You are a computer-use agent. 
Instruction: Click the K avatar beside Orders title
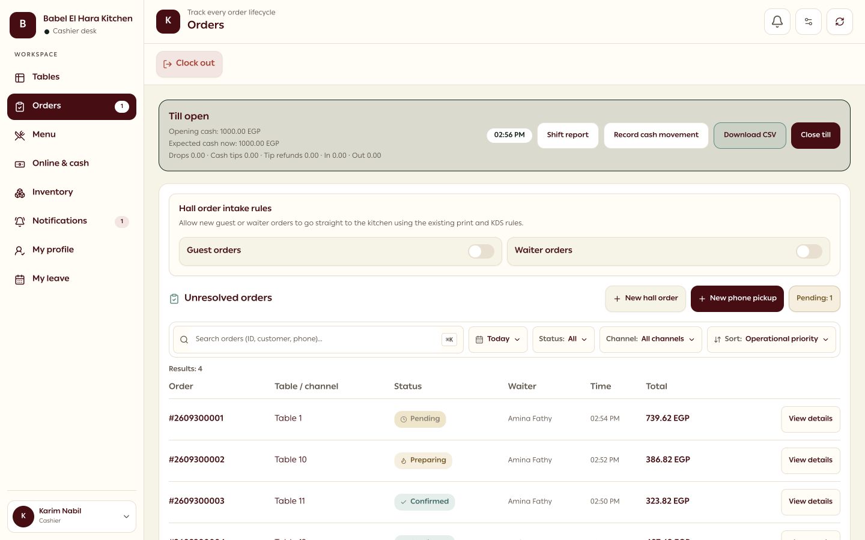(x=168, y=21)
